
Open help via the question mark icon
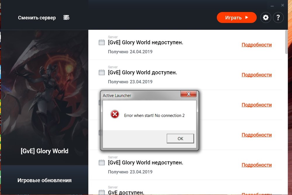[x=278, y=18]
